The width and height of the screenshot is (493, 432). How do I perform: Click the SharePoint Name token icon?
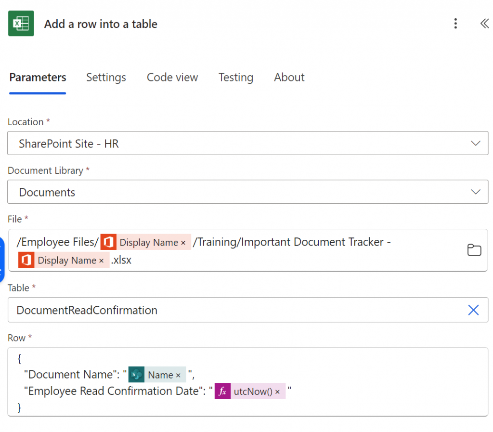point(136,375)
